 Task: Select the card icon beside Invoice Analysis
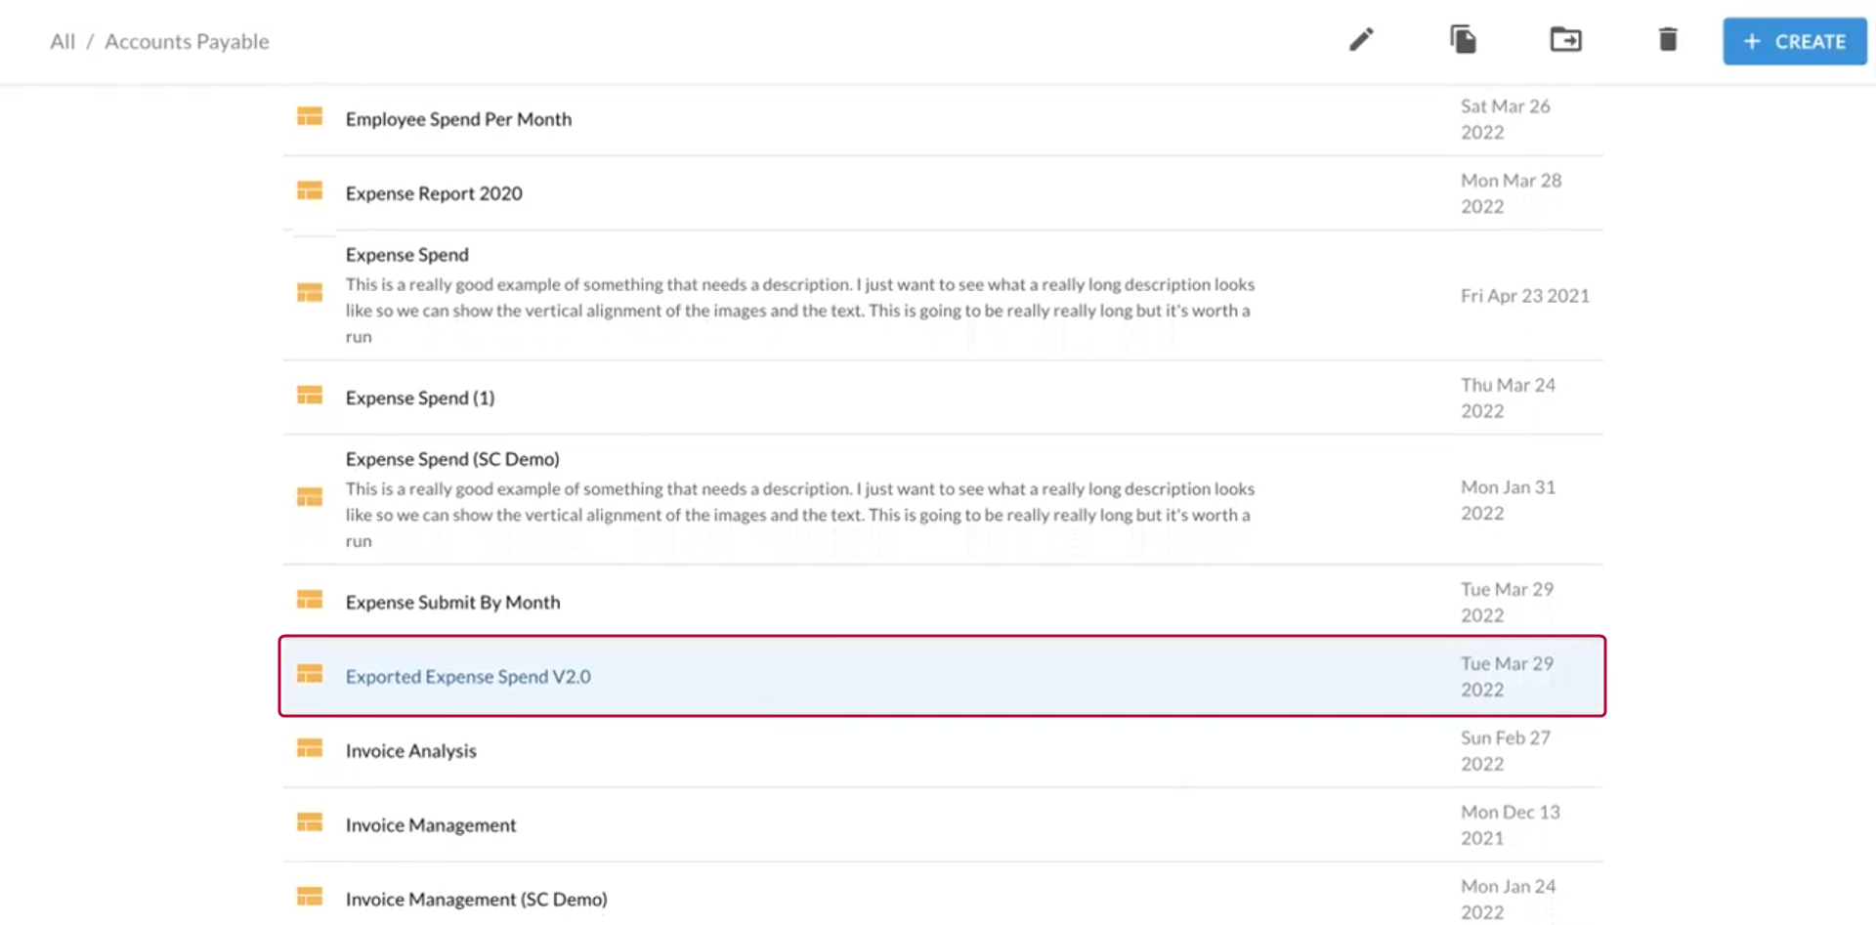[x=309, y=747]
